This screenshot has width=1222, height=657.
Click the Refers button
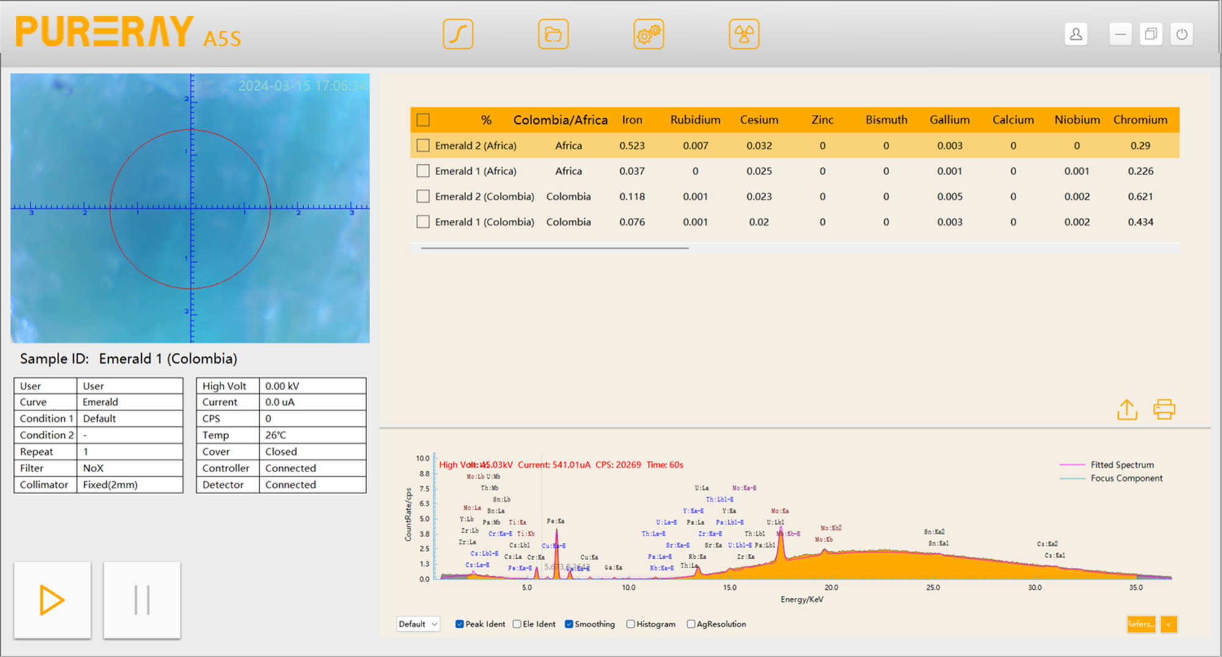tap(1140, 624)
